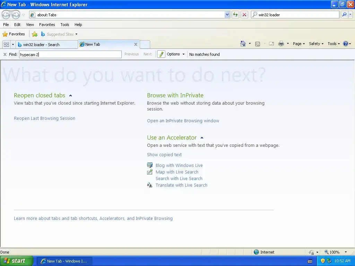Click in the about:Tabs address field
Viewport: 355px width, 266px height.
pos(130,15)
